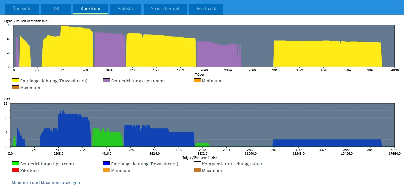
Task: Click red Pilottöne legend swatch
Action: (x=16, y=170)
